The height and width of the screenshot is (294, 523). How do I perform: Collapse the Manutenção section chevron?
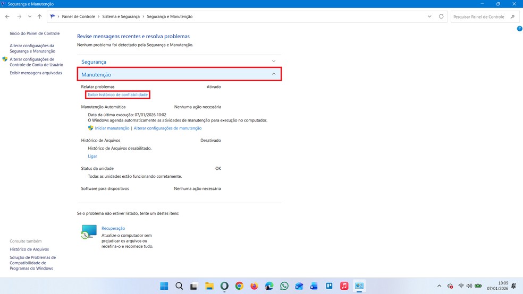point(274,74)
